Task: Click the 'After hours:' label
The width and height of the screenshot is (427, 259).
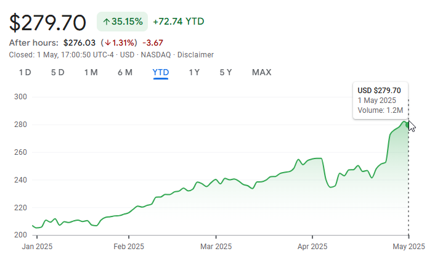Action: coord(34,43)
